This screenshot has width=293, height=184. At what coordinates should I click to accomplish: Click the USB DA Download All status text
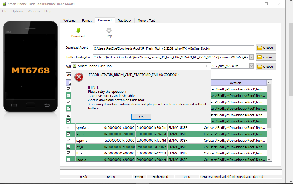tap(231, 177)
